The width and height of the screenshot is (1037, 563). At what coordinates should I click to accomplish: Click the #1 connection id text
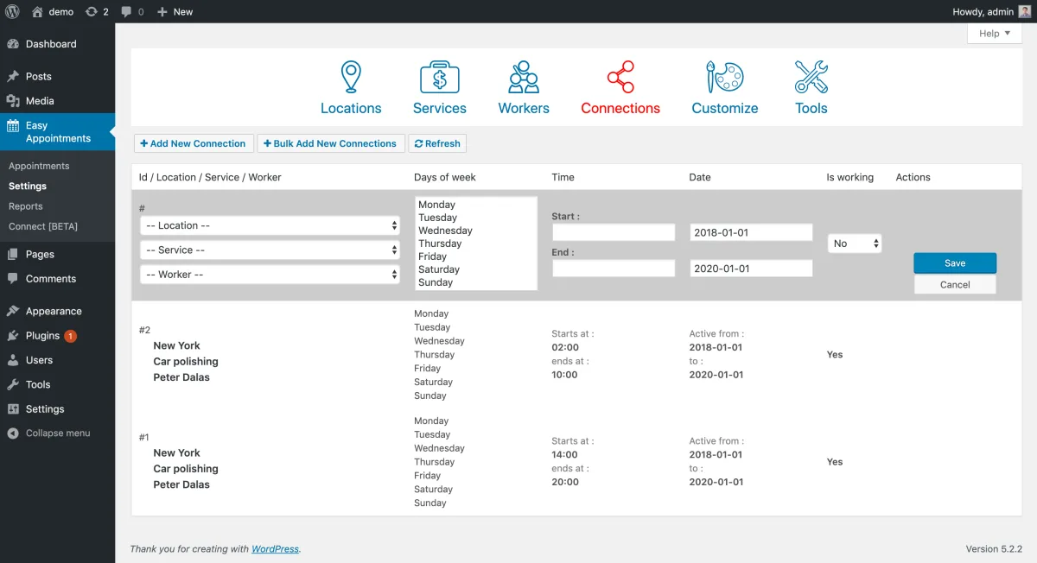coord(144,437)
